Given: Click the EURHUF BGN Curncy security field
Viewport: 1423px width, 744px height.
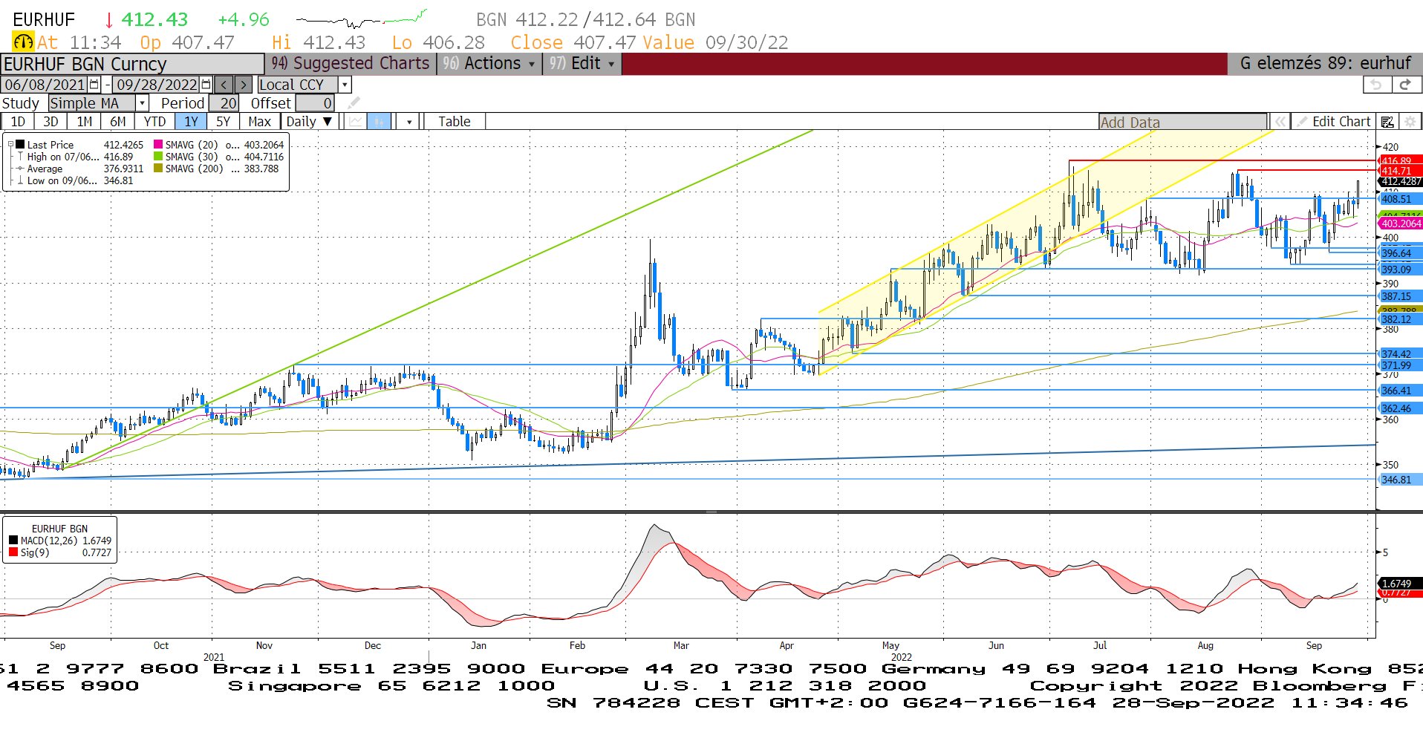Looking at the screenshot, I should point(132,64).
